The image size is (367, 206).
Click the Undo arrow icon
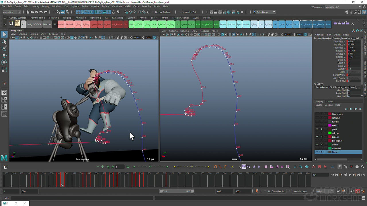[41, 12]
